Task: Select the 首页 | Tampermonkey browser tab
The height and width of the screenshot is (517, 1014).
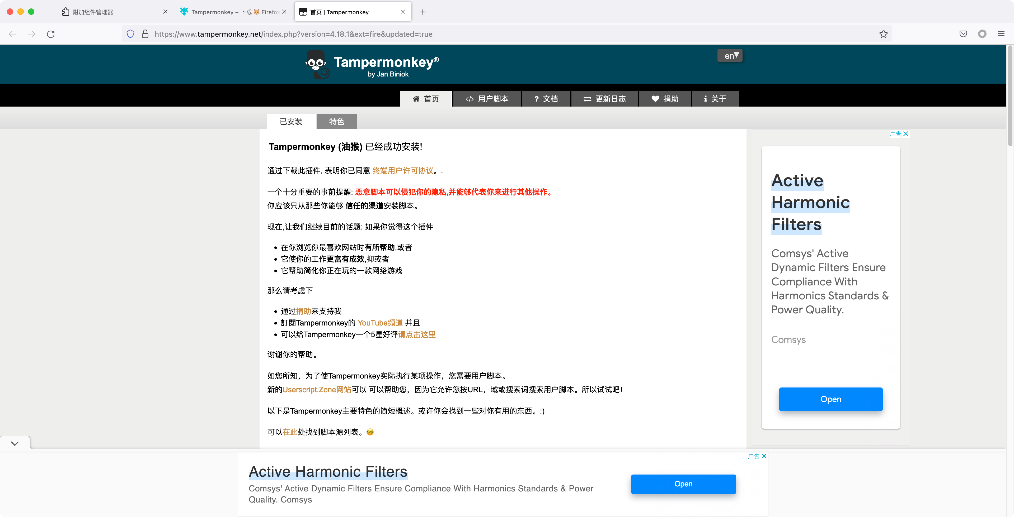Action: (353, 12)
